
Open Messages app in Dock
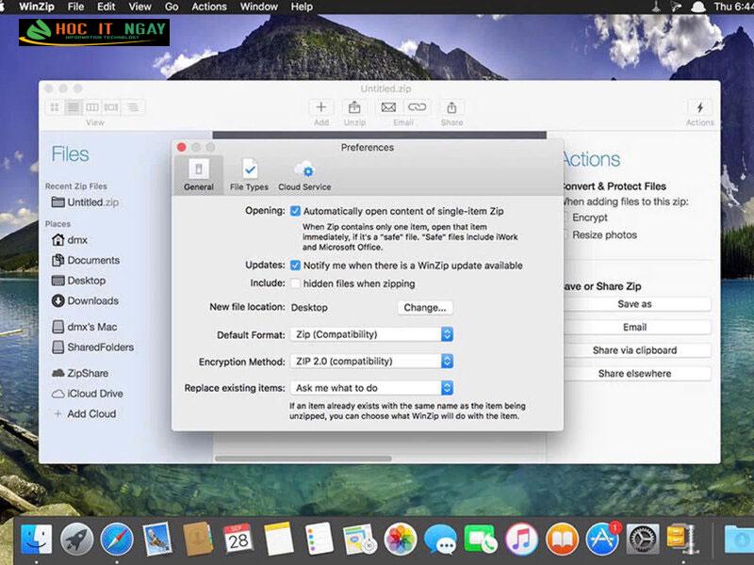(440, 539)
